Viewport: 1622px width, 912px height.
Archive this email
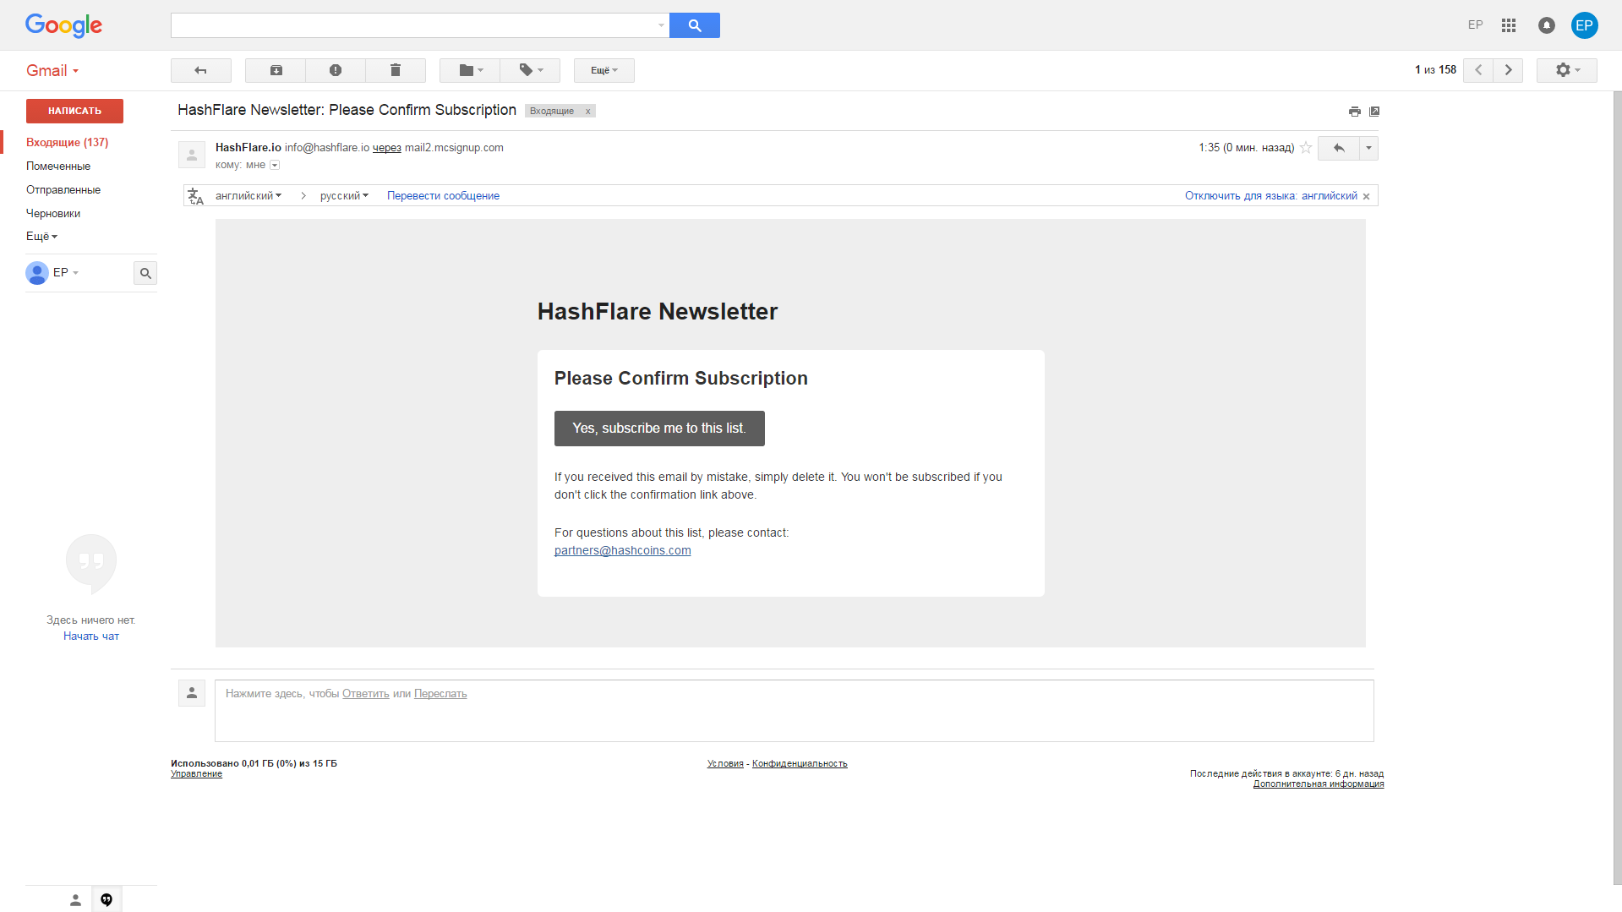[x=276, y=70]
